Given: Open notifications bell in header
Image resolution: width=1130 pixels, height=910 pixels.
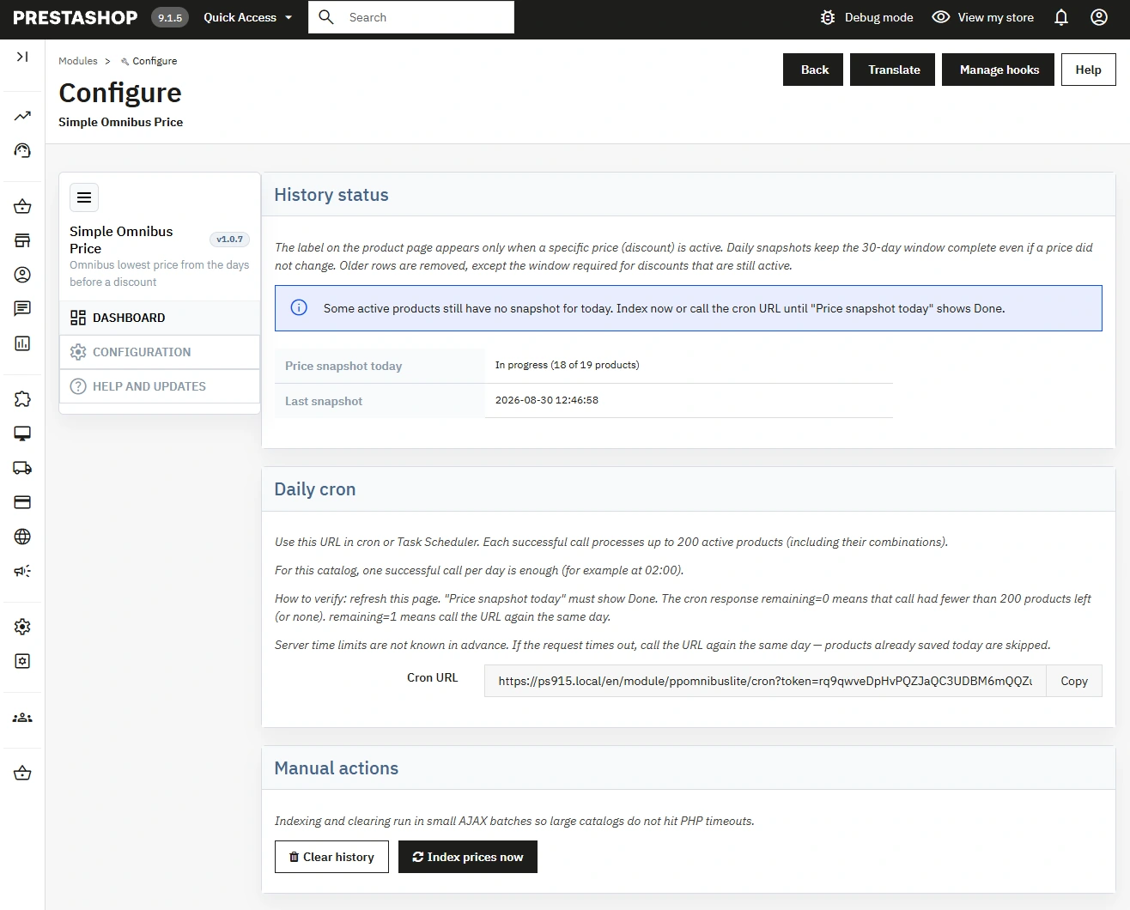Looking at the screenshot, I should point(1061,17).
